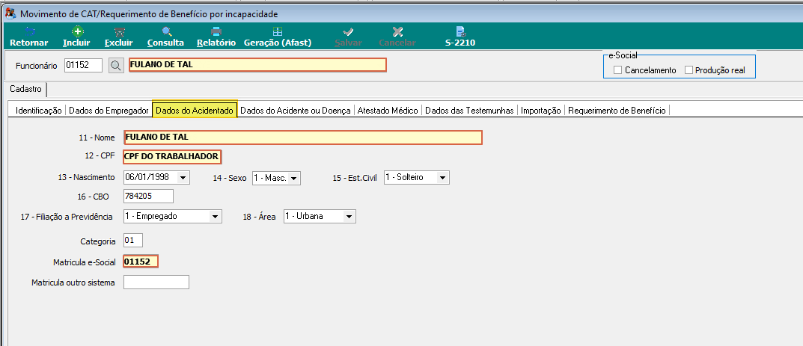Screen dimensions: 803x346
Task: Click the application icon in title bar
Action: (x=10, y=13)
